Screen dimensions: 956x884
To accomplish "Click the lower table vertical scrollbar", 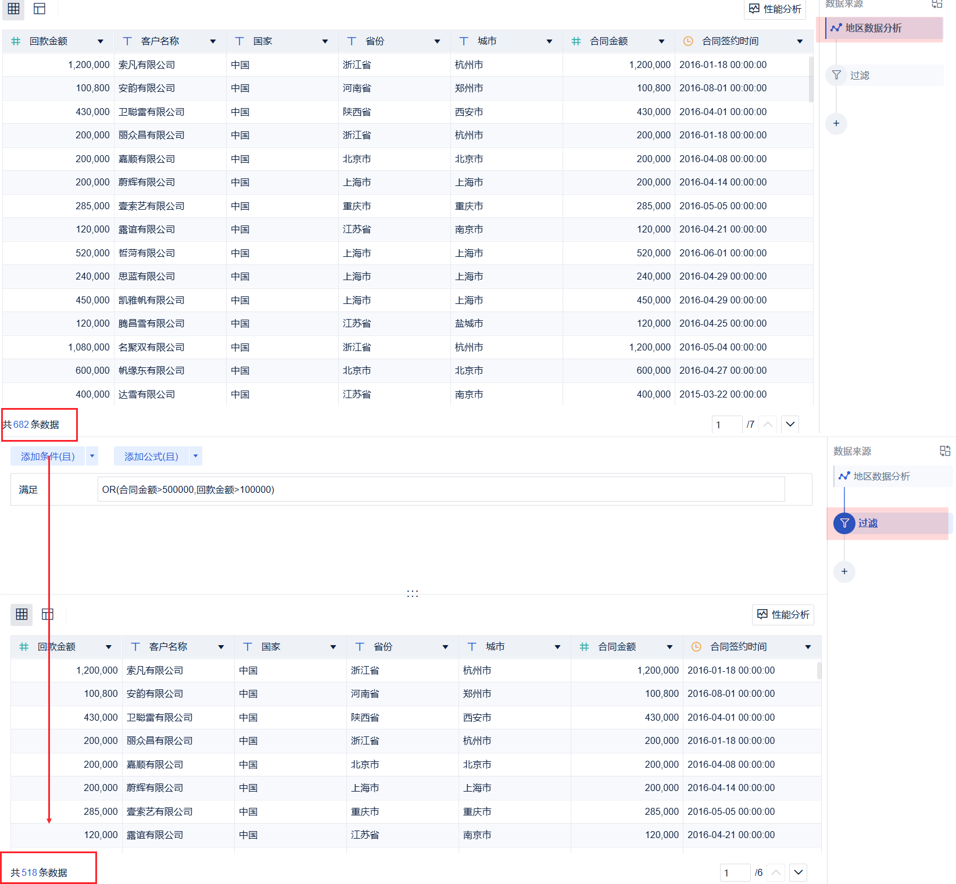I will click(819, 671).
